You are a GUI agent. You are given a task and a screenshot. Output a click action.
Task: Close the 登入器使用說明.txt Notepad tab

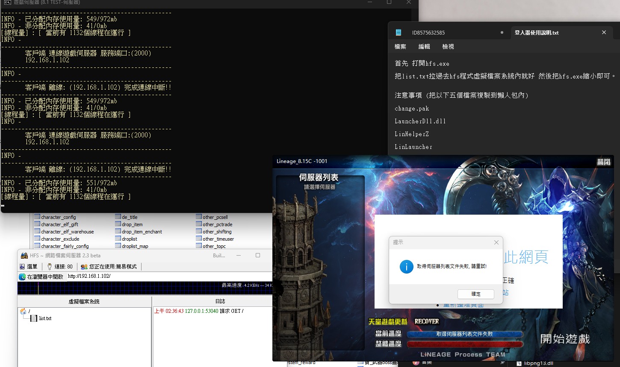604,32
